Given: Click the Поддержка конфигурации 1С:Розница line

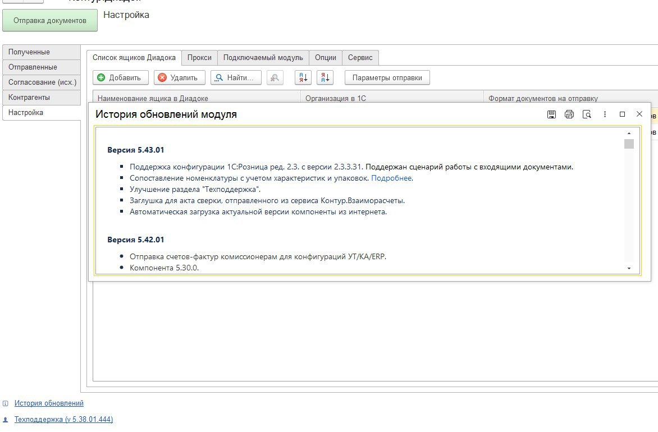Looking at the screenshot, I should click(351, 167).
